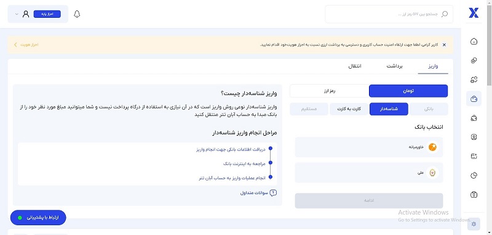Image resolution: width=492 pixels, height=235 pixels.
Task: Click the blue احراز پایه badge button
Action: pos(47,14)
